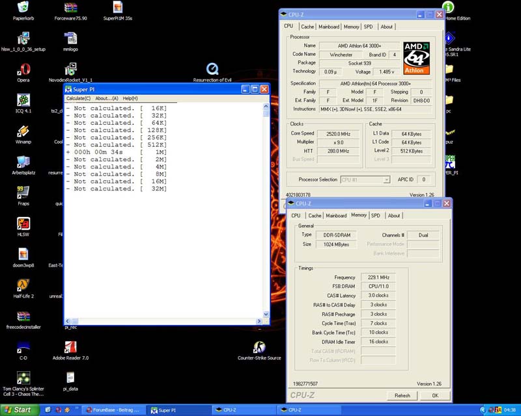Switch to ForumBase - Beitrag taskbar item

tap(113, 410)
